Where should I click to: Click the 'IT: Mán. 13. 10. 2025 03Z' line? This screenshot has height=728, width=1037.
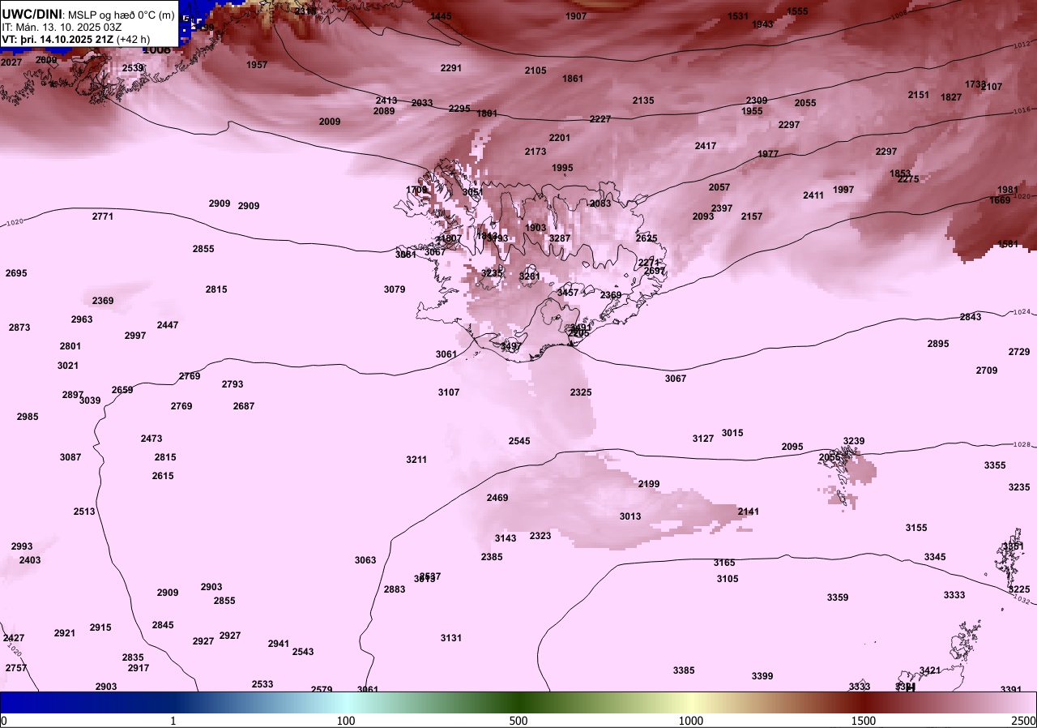[x=62, y=27]
